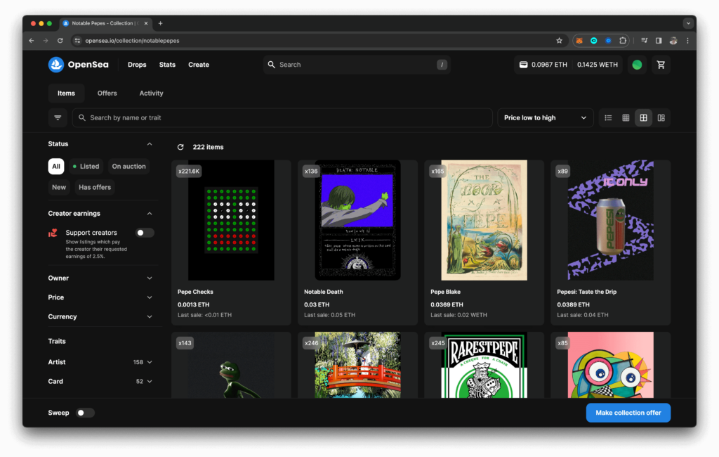Filter status by On auction
This screenshot has height=457, width=719.
(x=129, y=166)
